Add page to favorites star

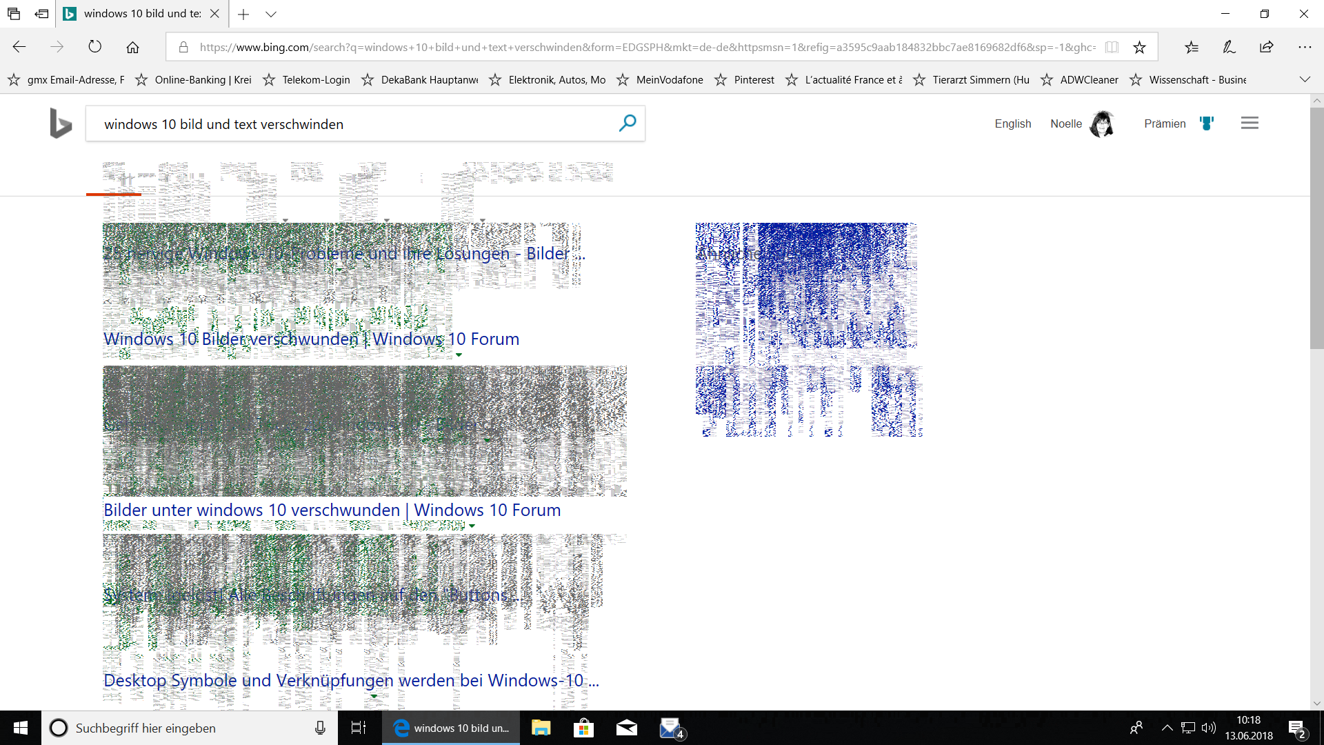(x=1139, y=47)
